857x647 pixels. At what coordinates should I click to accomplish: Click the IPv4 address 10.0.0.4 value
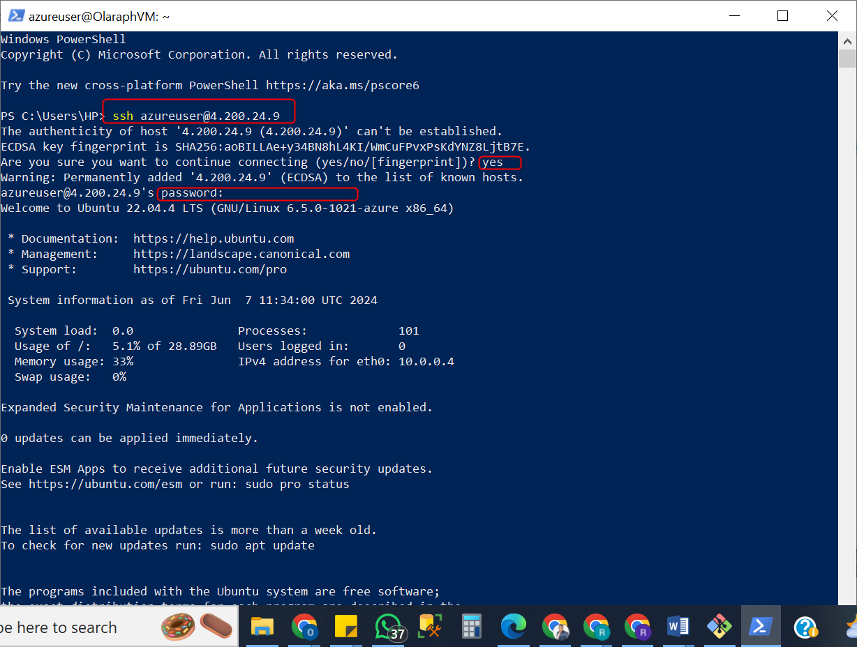pyautogui.click(x=426, y=361)
